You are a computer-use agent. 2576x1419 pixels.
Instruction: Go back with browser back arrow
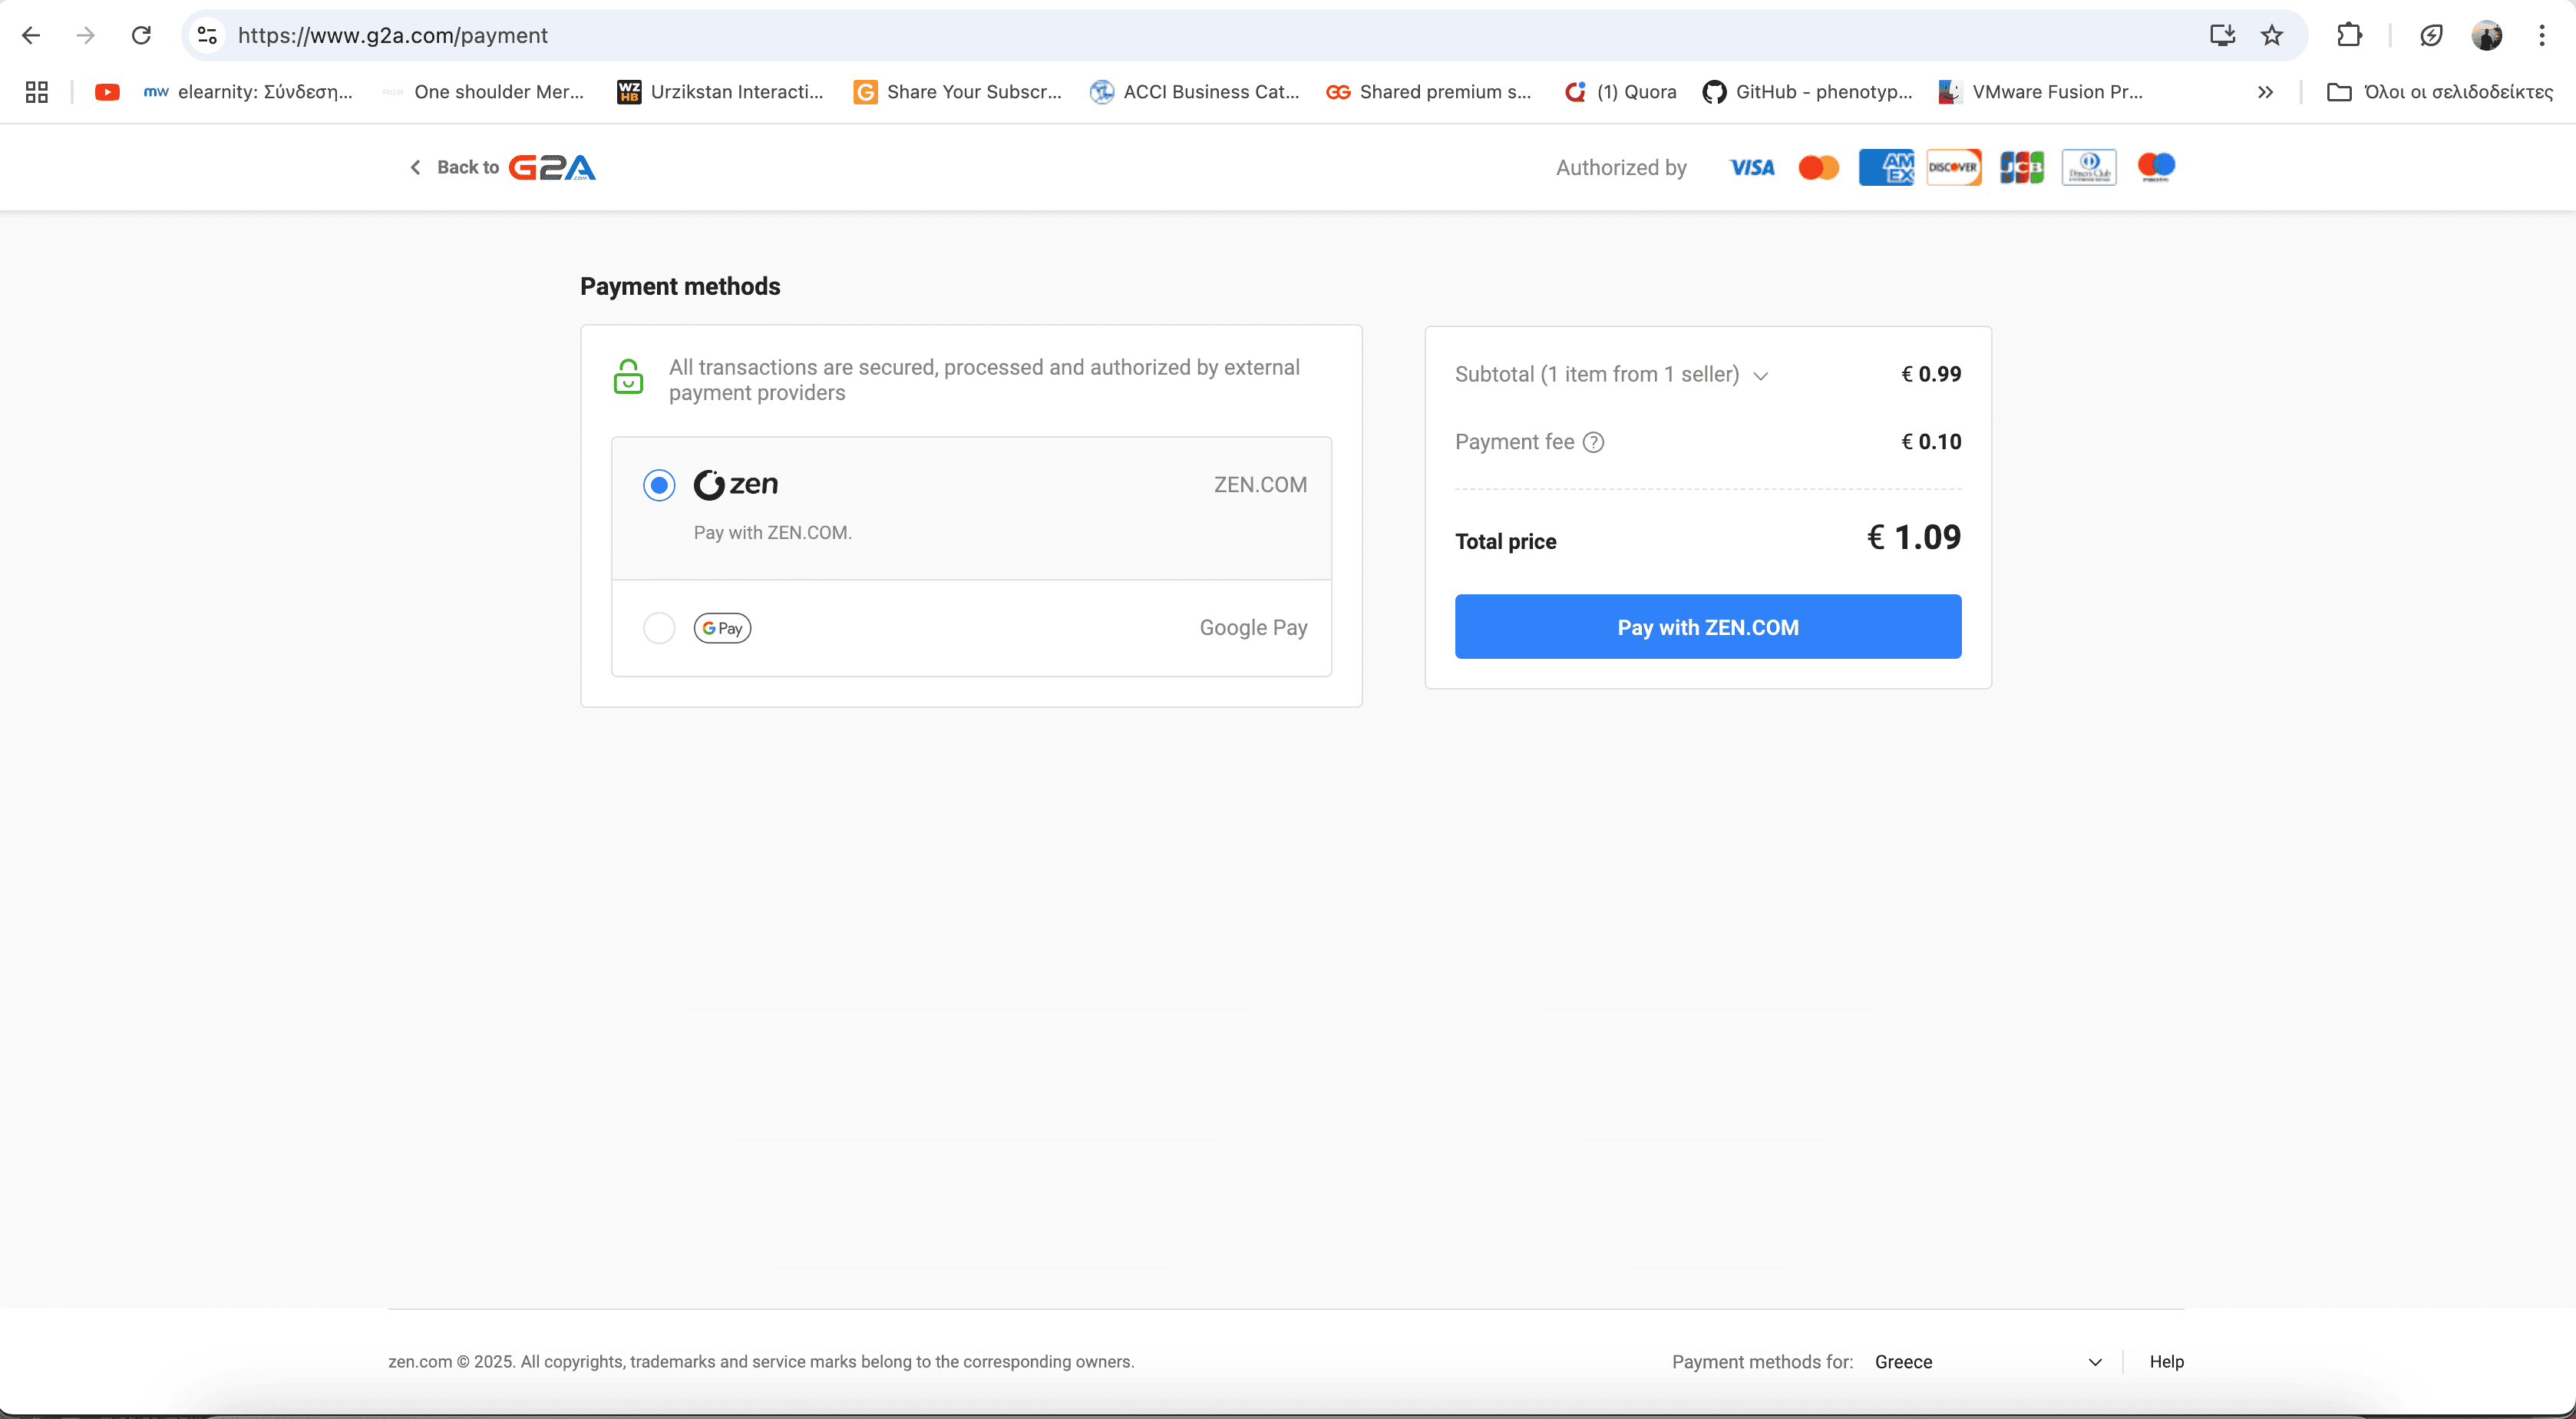click(31, 36)
